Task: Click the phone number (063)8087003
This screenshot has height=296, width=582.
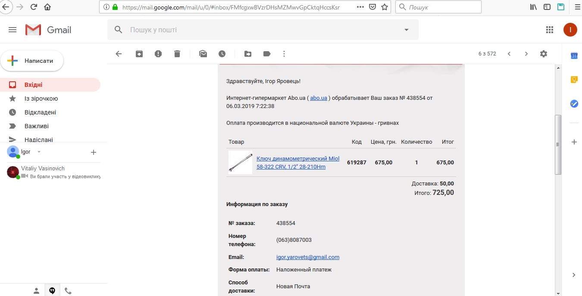Action: pos(294,240)
